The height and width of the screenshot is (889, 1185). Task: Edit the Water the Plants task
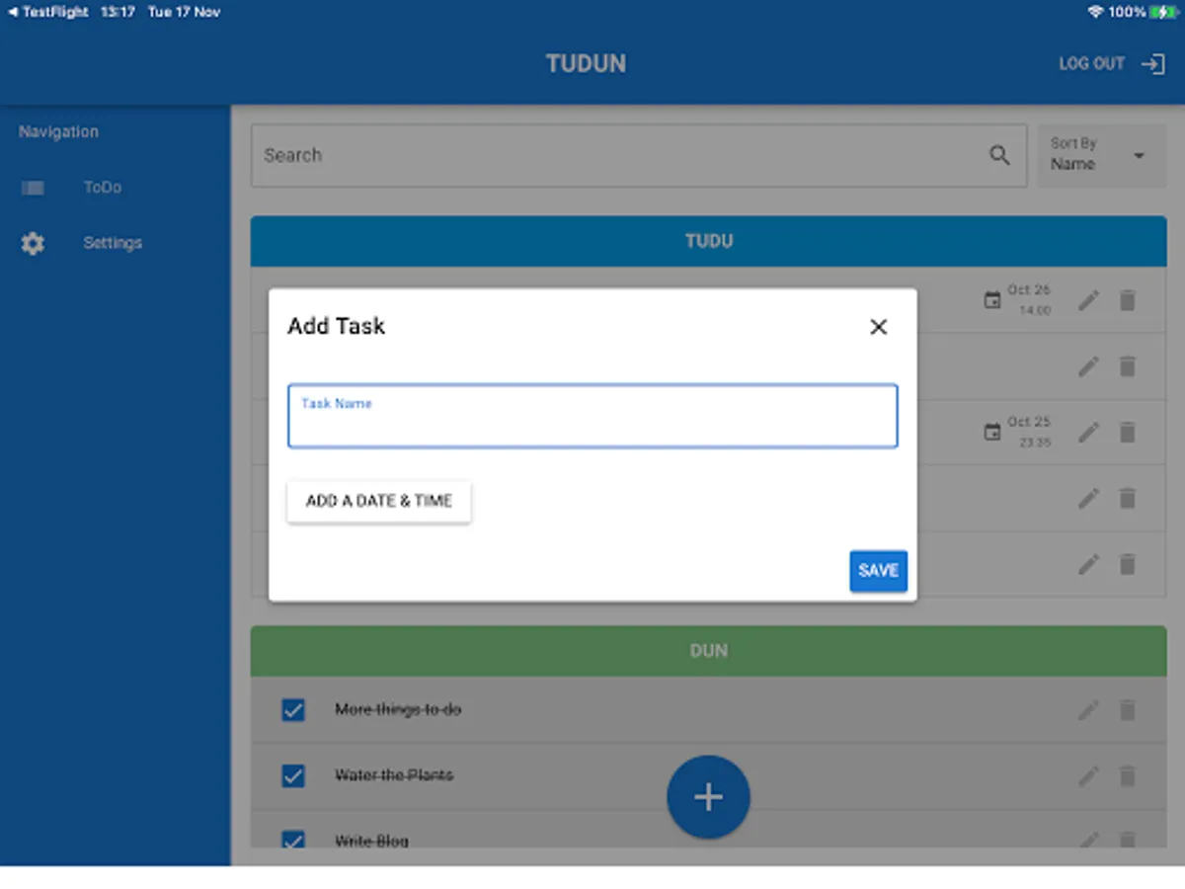tap(1088, 776)
